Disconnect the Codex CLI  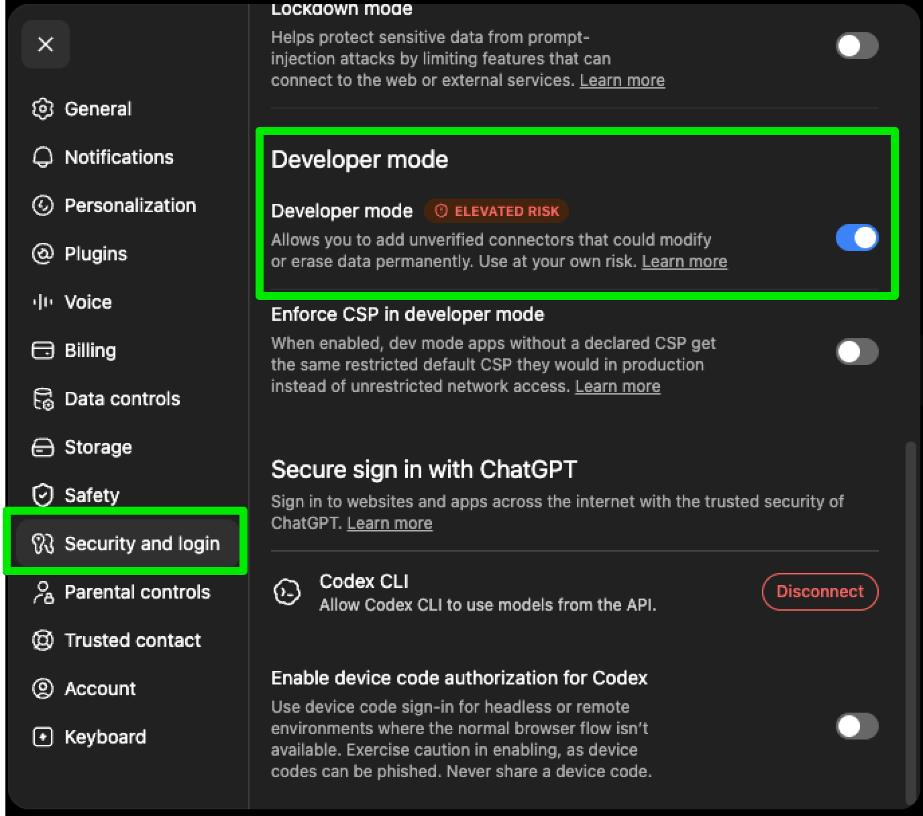tap(820, 592)
